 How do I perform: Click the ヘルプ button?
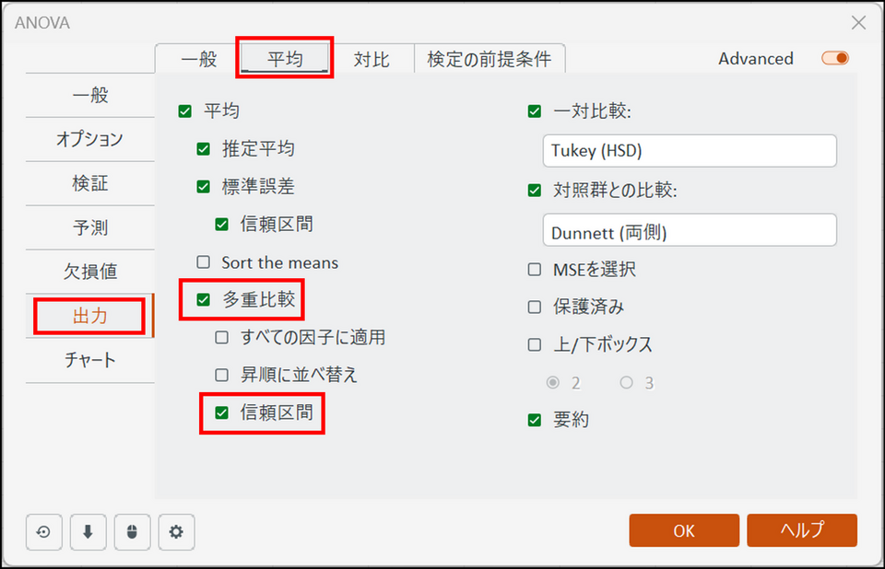(802, 530)
